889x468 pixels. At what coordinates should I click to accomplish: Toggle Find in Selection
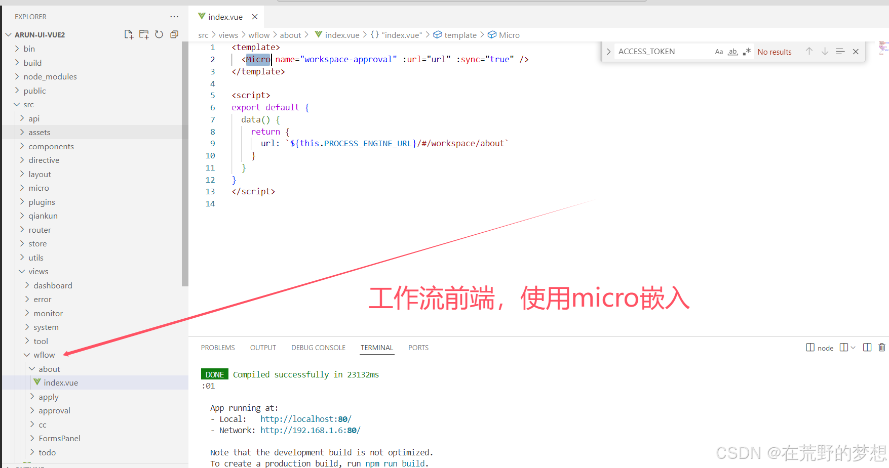coord(840,51)
